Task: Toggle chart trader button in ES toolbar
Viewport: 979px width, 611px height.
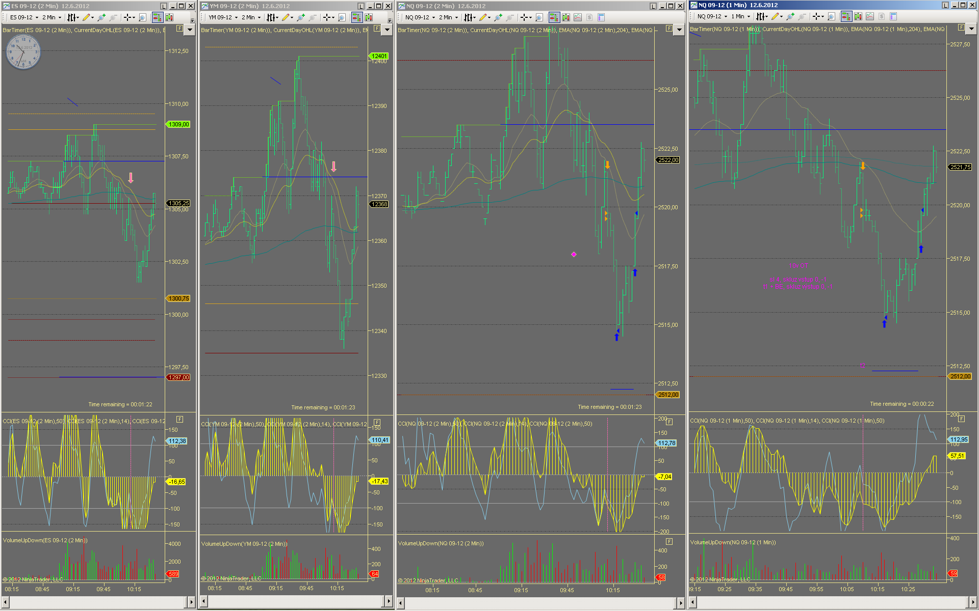Action: coord(157,17)
